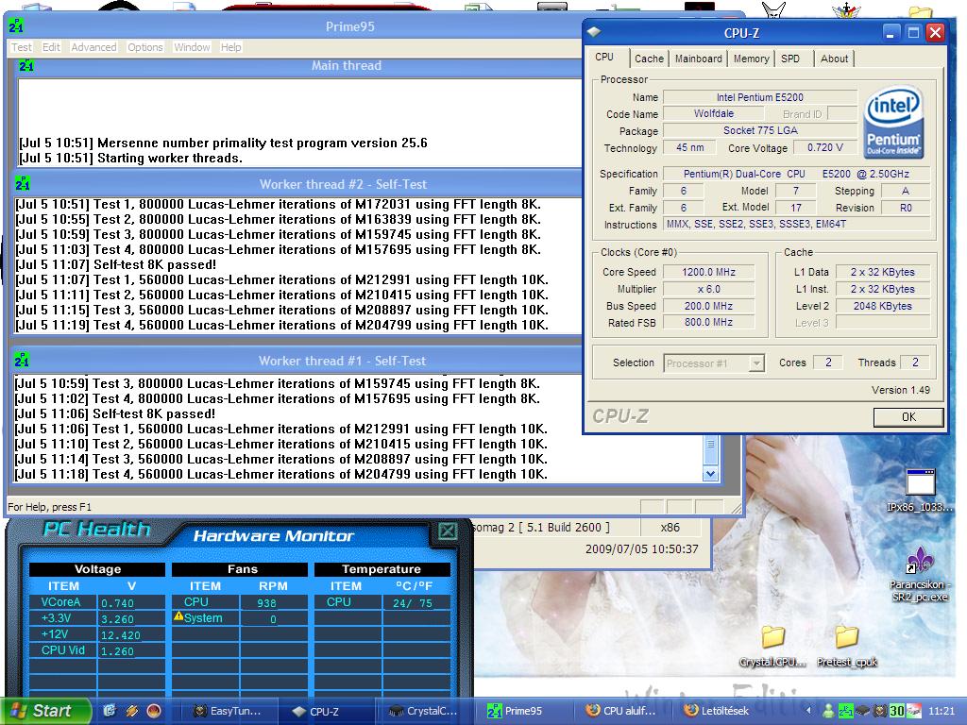Open Prime95 Options menu
967x725 pixels.
pyautogui.click(x=144, y=47)
